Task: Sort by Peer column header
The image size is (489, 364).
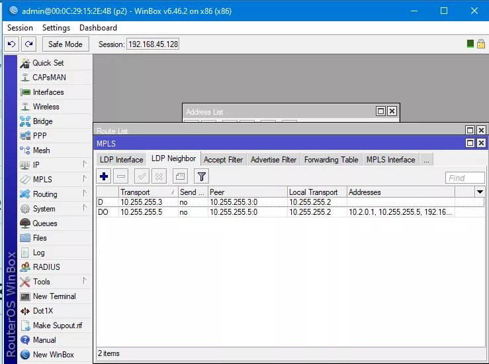Action: click(247, 192)
